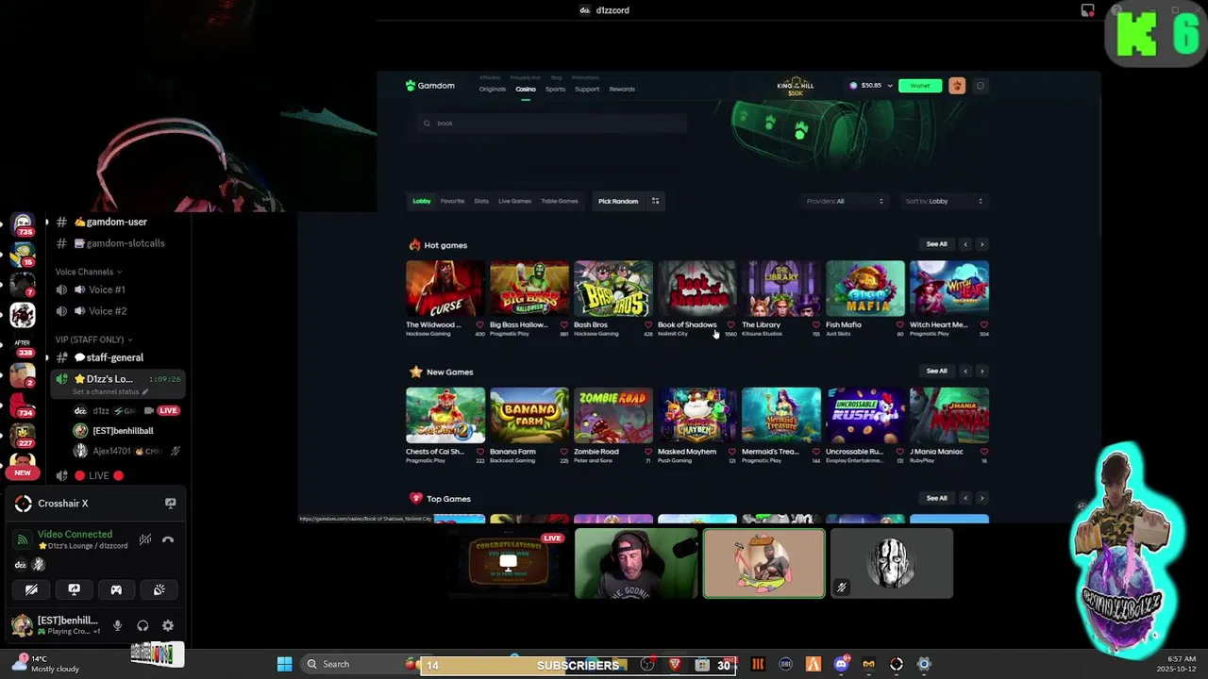Open the orange profile avatar icon
The width and height of the screenshot is (1208, 679).
pos(957,86)
